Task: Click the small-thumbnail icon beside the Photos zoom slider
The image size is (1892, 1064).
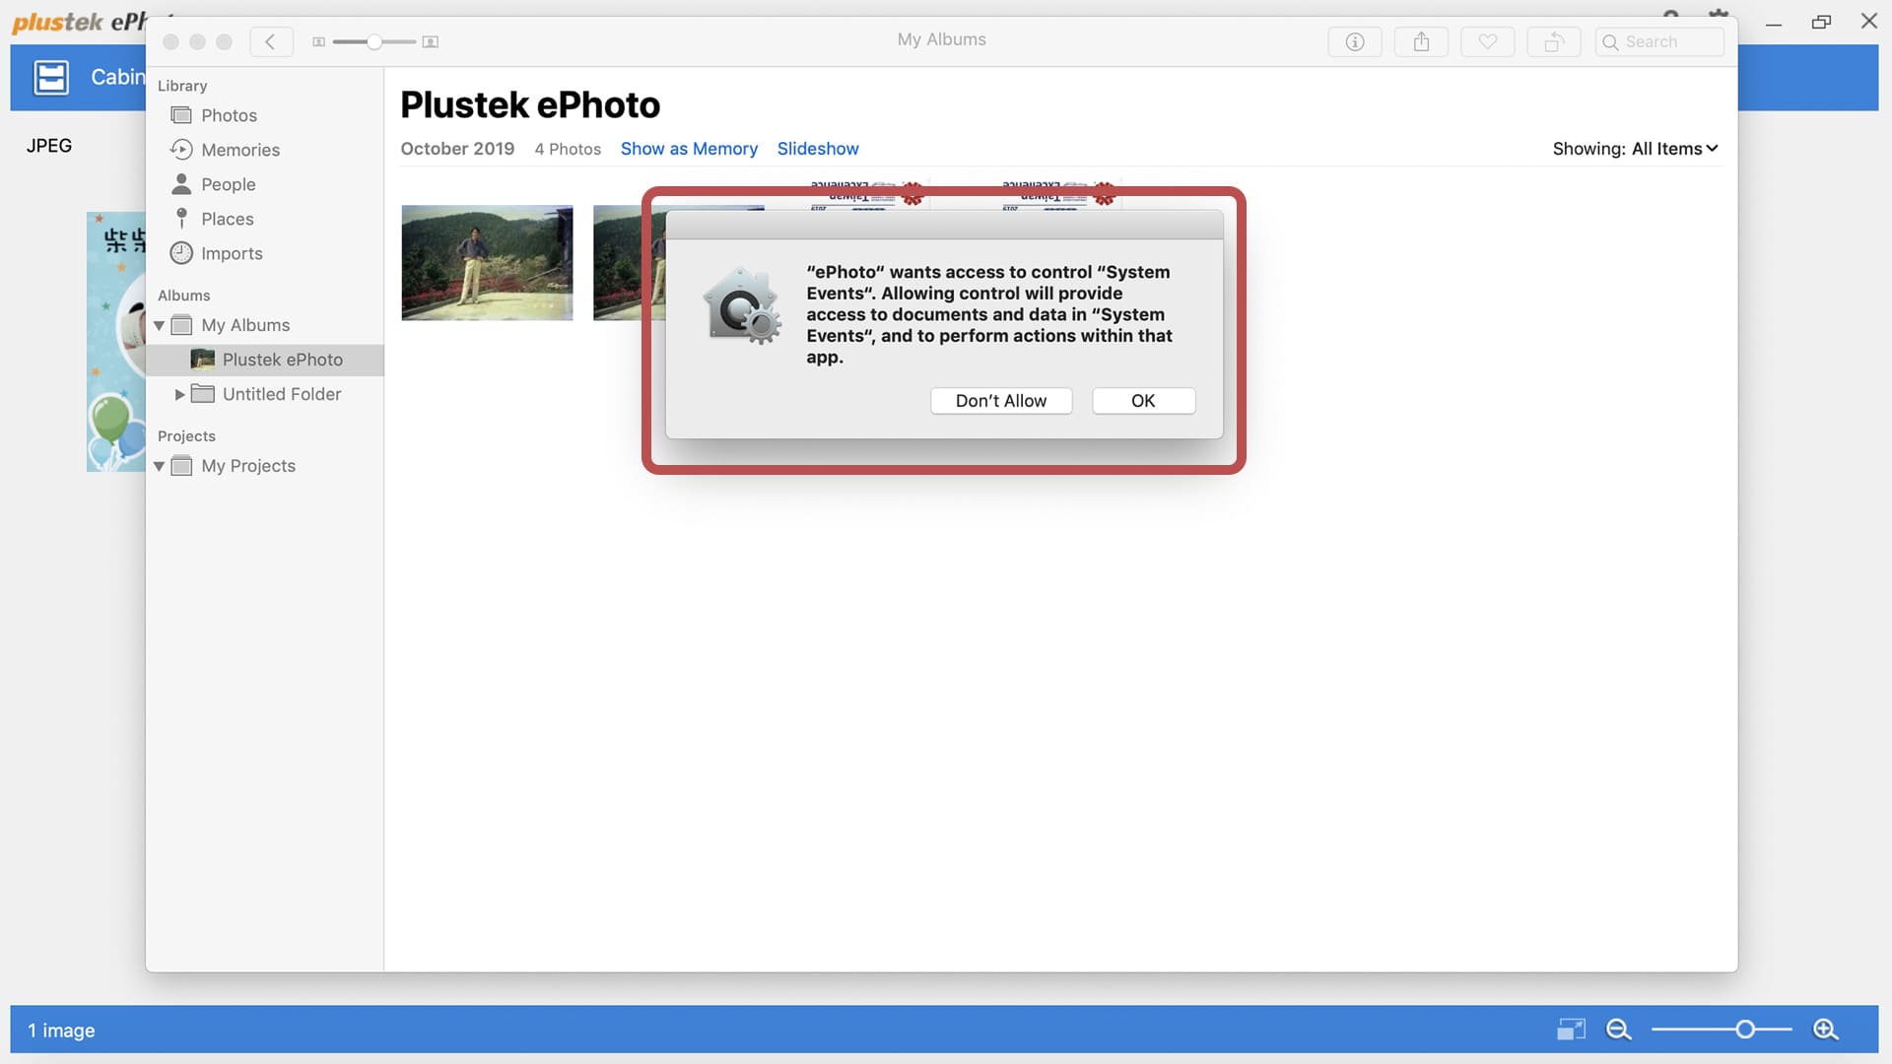Action: 318,42
